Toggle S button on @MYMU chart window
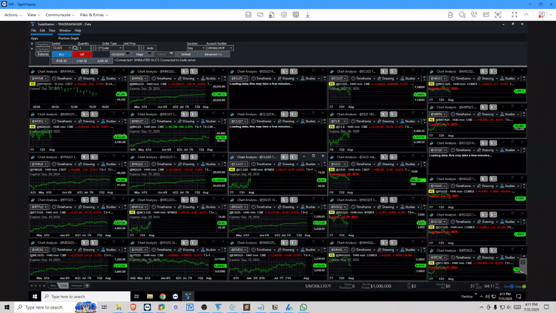 pos(85,71)
